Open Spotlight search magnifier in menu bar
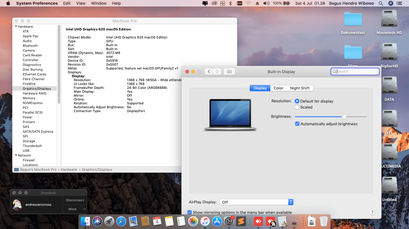 (x=381, y=3)
